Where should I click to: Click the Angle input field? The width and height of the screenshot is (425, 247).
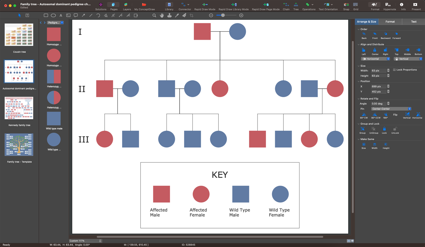379,104
